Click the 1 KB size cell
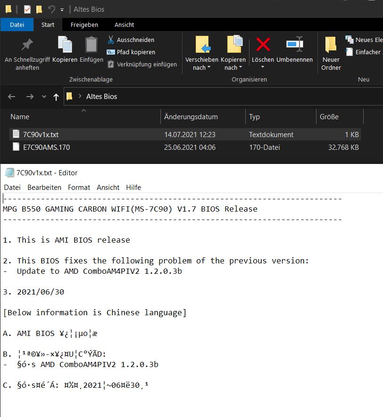383x417 pixels. (x=351, y=135)
